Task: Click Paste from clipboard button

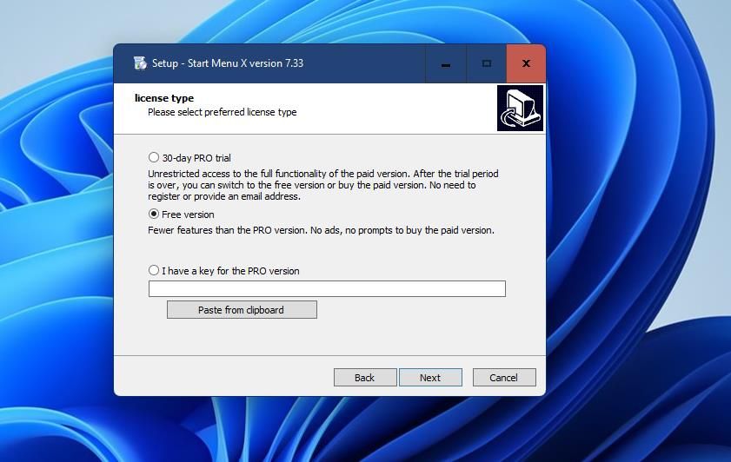Action: pos(242,310)
